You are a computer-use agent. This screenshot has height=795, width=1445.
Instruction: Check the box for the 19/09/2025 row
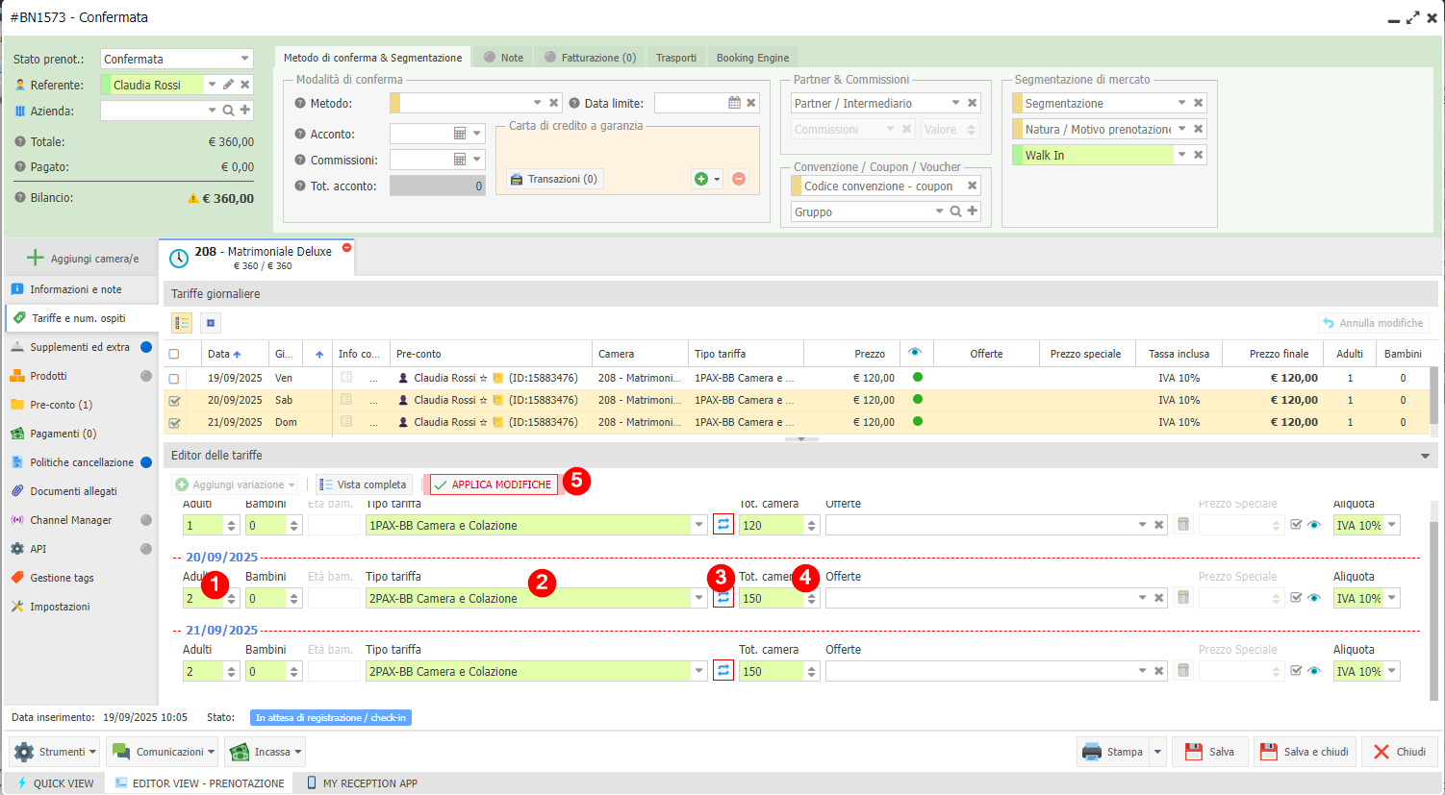coord(174,379)
